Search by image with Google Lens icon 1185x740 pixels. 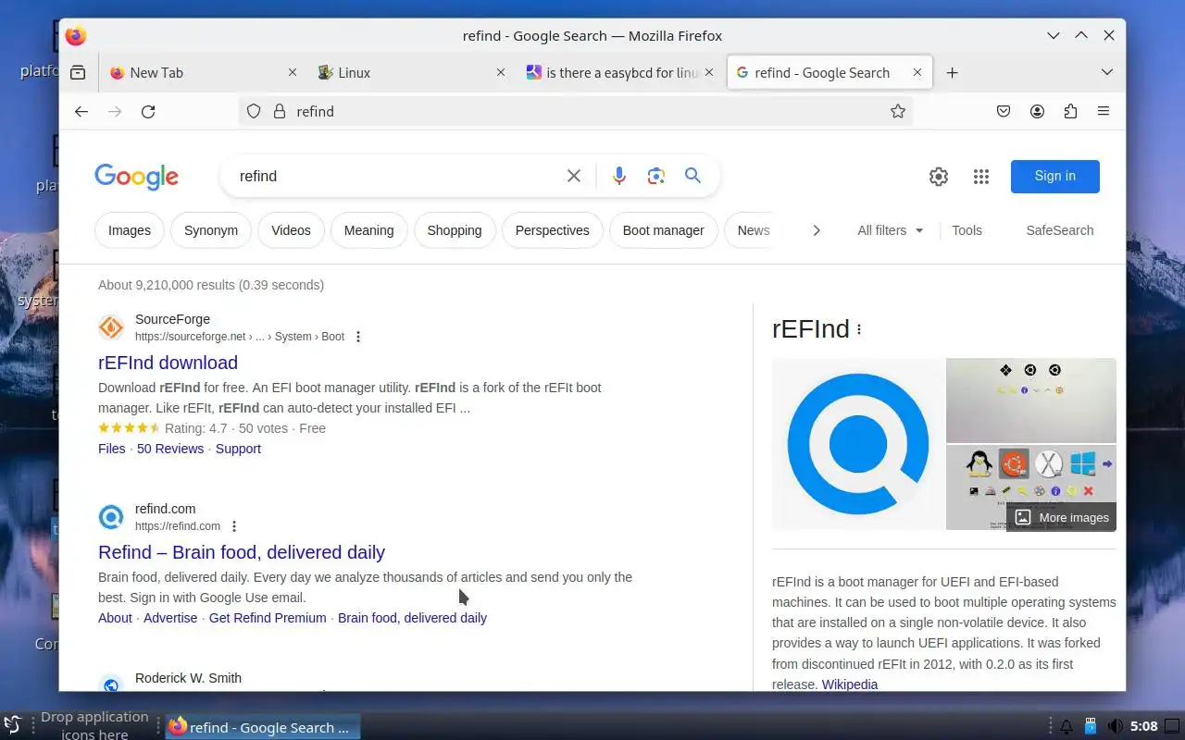pos(656,176)
